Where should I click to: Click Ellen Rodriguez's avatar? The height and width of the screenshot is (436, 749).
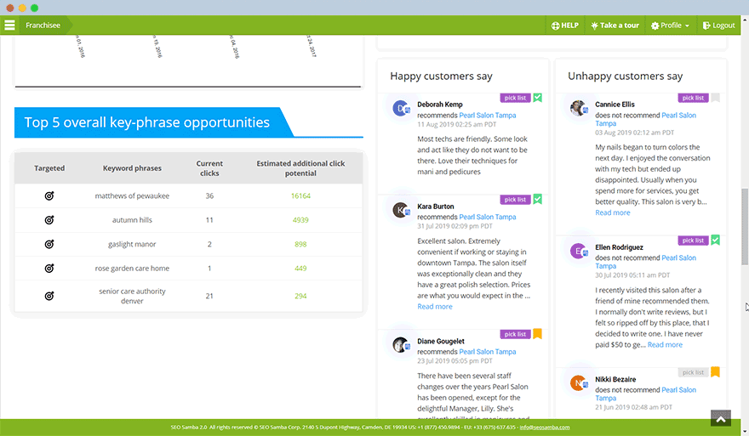(579, 251)
